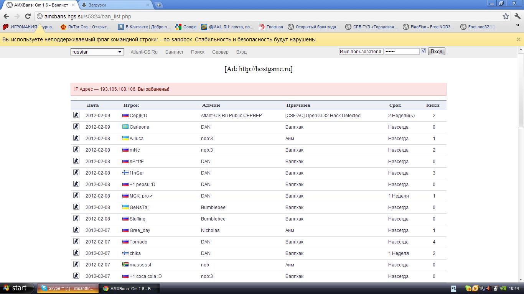The width and height of the screenshot is (524, 294).
Task: Open the Поиск menu item
Action: click(198, 52)
